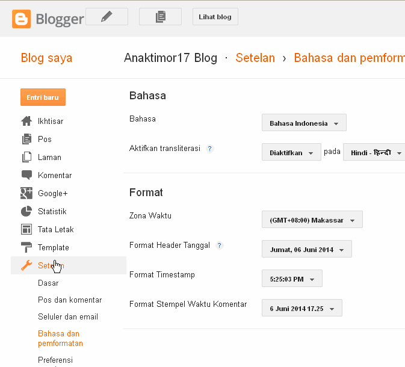Screen dimensions: 405x367
Task: Click the Tata Letak layout icon
Action: 26,229
